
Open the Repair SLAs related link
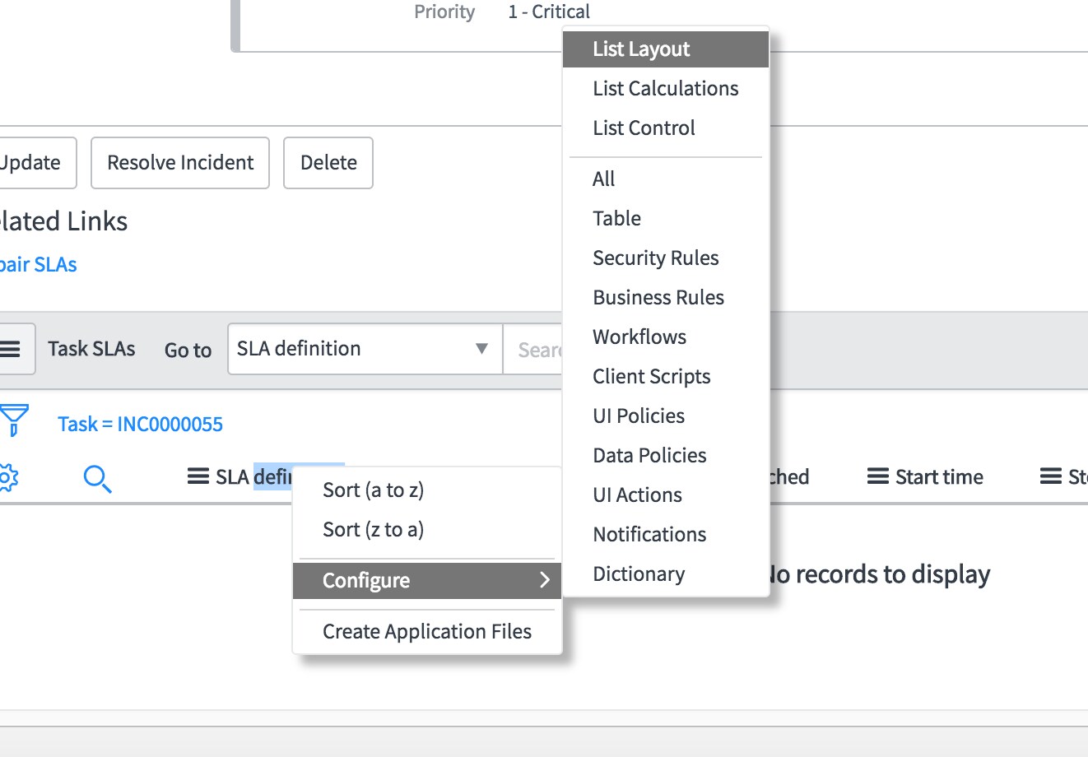point(38,264)
